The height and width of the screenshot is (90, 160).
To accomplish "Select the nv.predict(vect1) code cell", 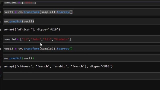I will click(x=81, y=21).
